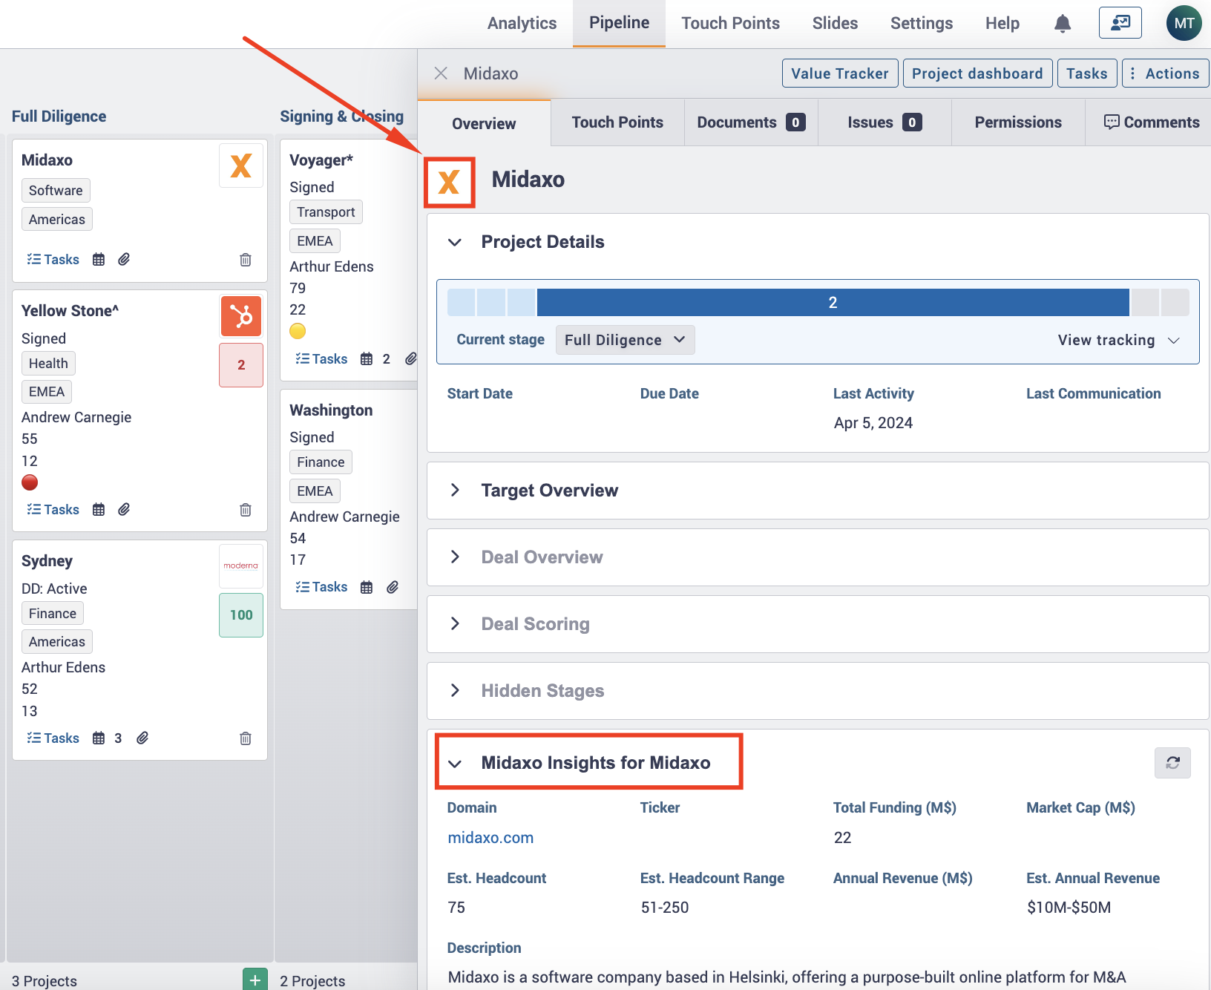The height and width of the screenshot is (990, 1211).
Task: Open the Analytics page
Action: (x=522, y=23)
